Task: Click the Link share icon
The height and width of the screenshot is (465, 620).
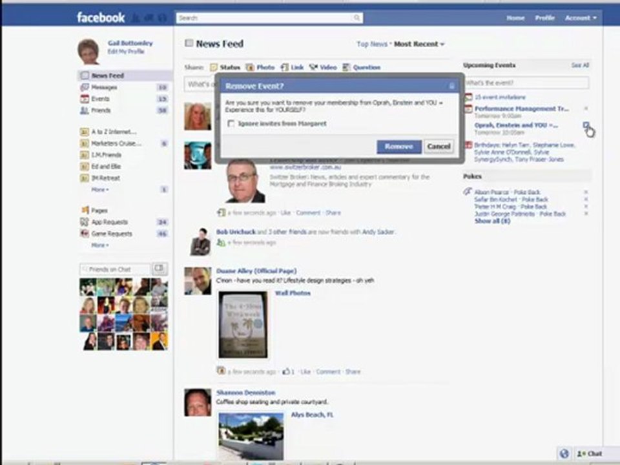Action: (285, 67)
